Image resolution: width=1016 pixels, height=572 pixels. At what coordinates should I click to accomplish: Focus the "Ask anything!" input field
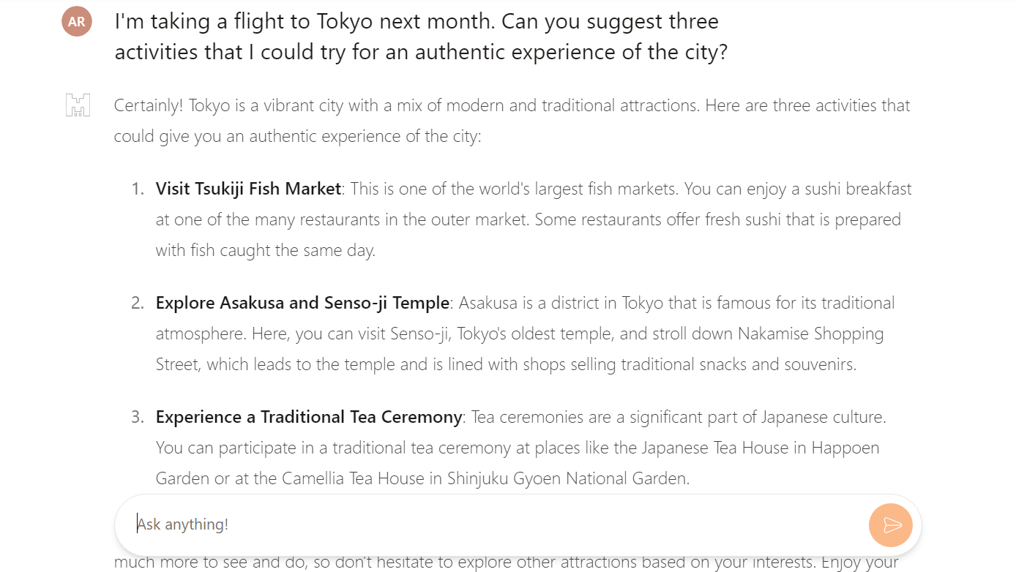pyautogui.click(x=490, y=524)
